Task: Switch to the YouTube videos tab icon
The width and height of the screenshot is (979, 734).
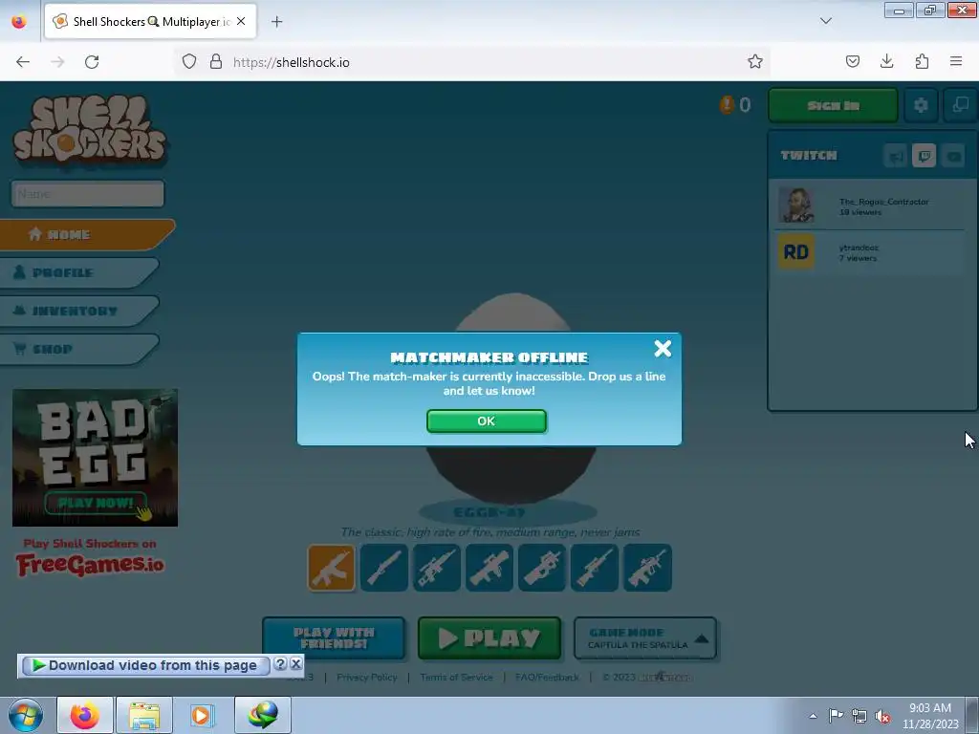Action: (953, 156)
